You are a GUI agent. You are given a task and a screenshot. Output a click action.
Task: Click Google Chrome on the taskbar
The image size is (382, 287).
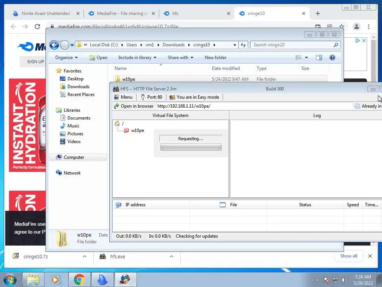pyautogui.click(x=79, y=280)
